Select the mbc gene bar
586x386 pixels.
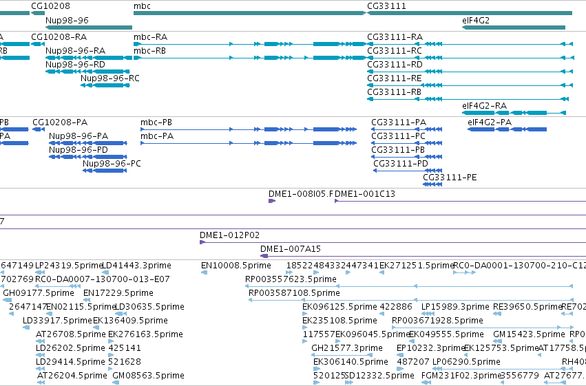pos(250,13)
